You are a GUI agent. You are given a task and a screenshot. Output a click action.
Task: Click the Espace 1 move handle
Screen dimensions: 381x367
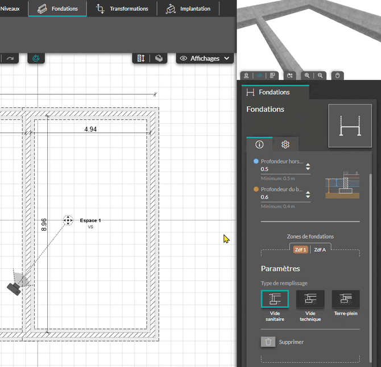tap(68, 220)
